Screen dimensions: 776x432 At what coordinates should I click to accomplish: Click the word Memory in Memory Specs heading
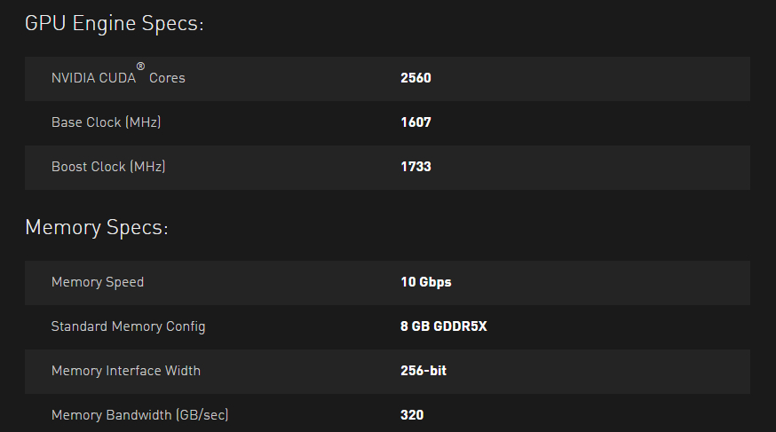(x=63, y=228)
